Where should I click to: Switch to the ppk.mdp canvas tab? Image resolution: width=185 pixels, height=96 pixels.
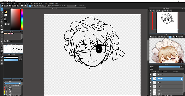55,8
